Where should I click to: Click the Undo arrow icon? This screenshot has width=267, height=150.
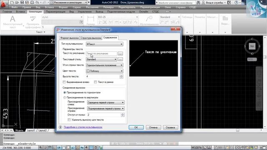point(37,2)
